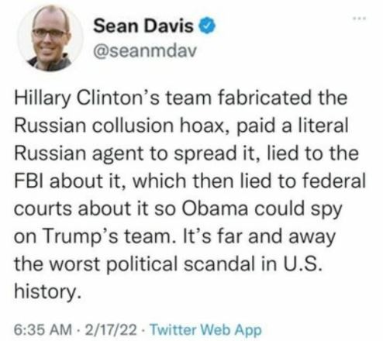Click the word "fabricated" in the tweet

pos(264,98)
